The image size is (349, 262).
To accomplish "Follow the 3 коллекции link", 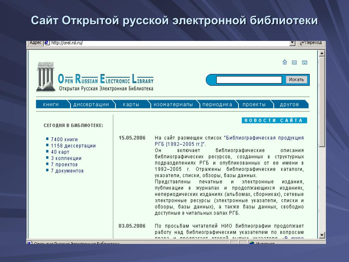I will 66,158.
